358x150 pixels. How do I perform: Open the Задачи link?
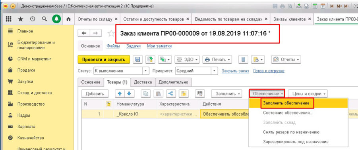click(x=134, y=46)
